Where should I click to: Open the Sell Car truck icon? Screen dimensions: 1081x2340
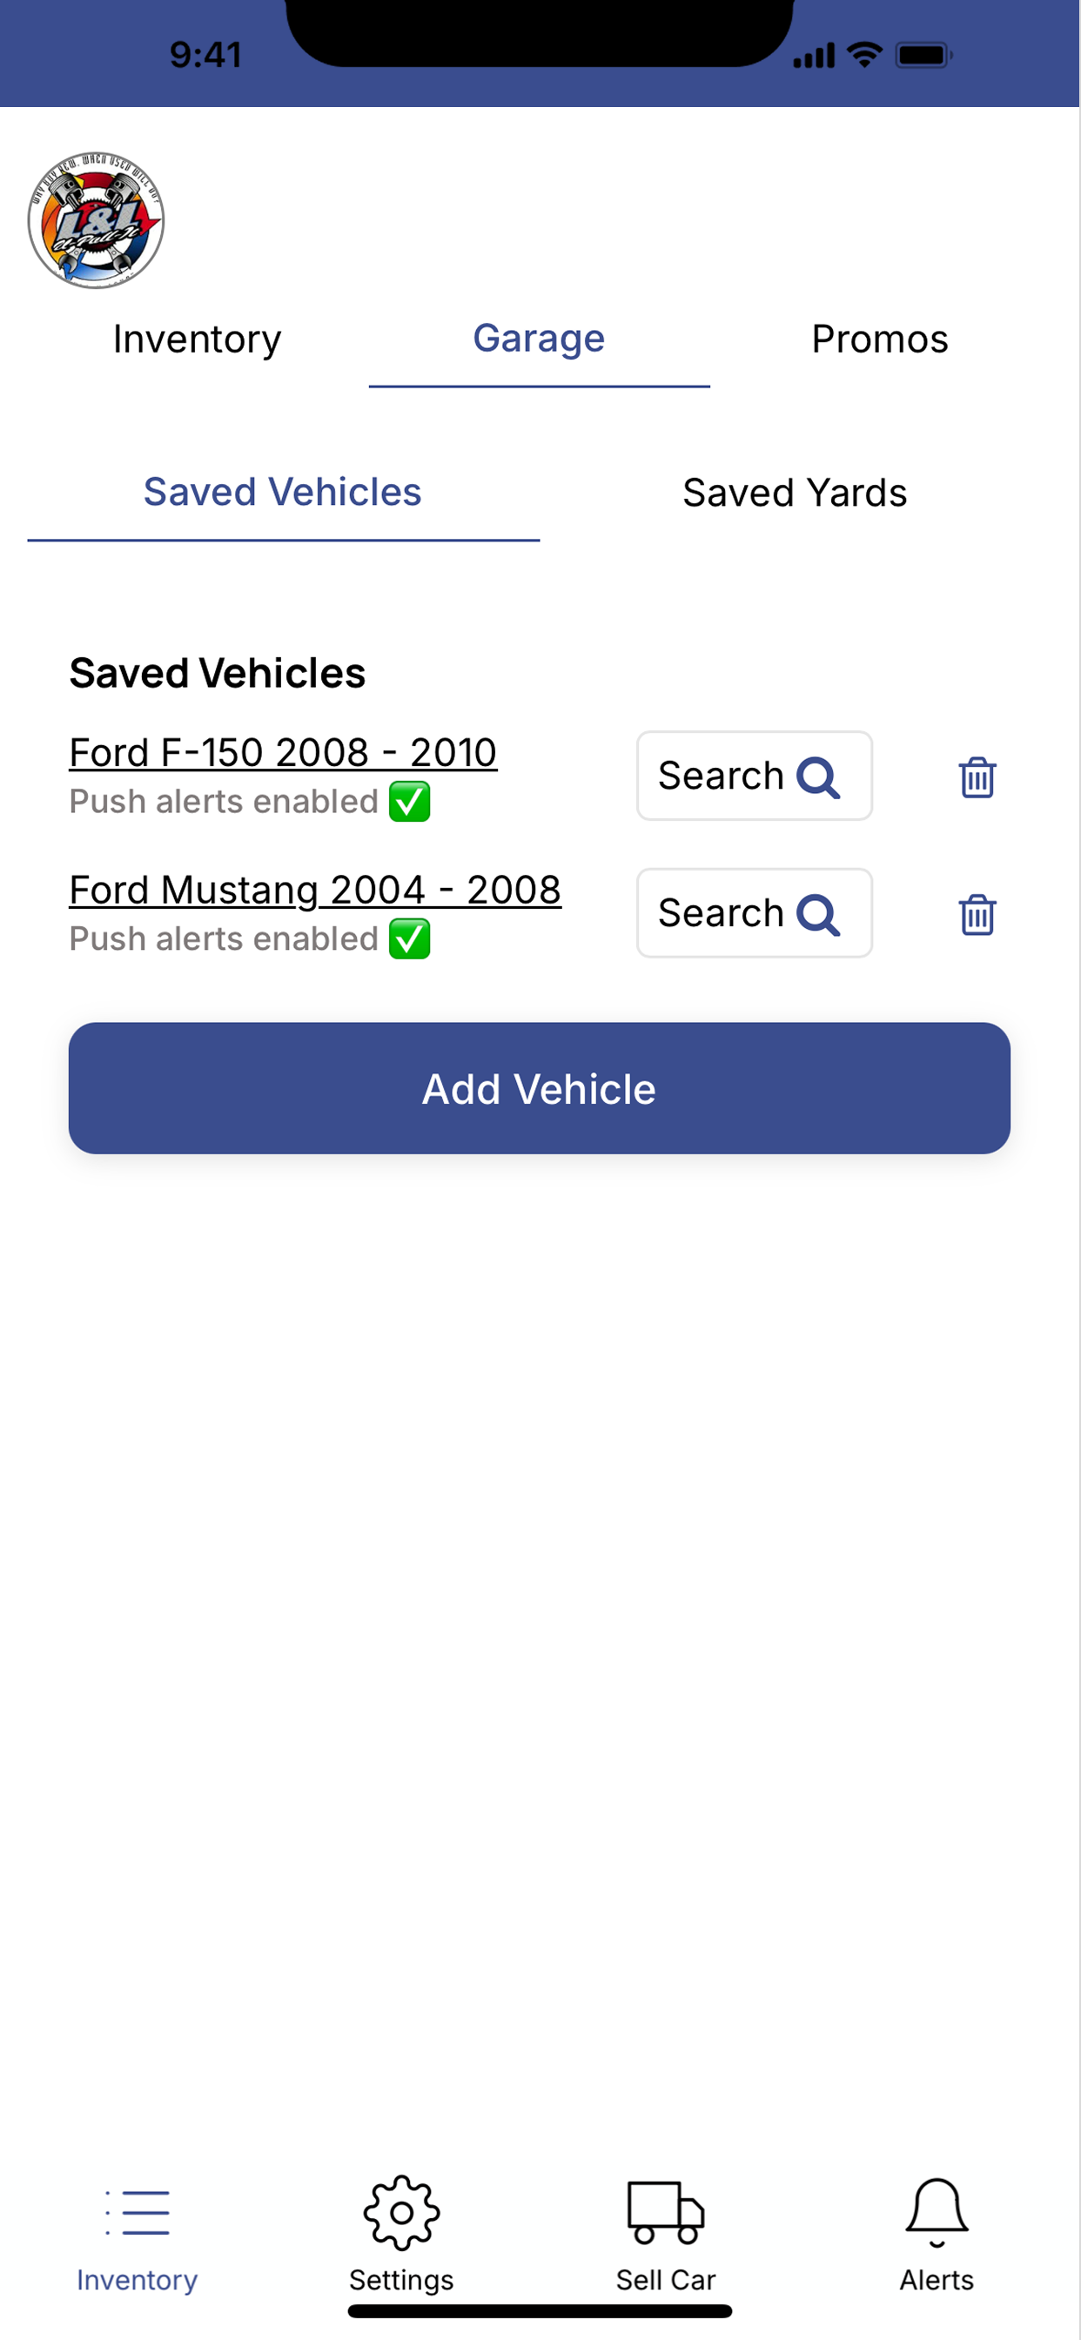pos(666,2213)
